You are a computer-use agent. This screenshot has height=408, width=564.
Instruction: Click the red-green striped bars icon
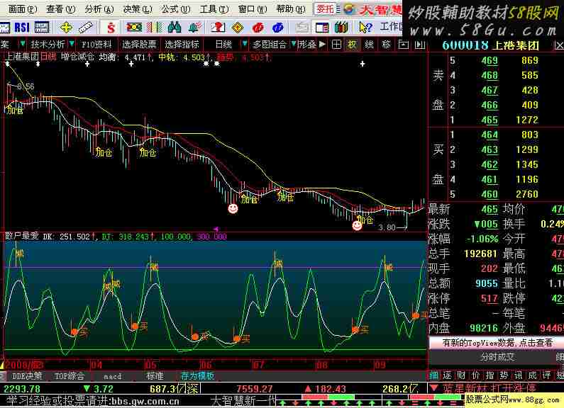click(155, 28)
